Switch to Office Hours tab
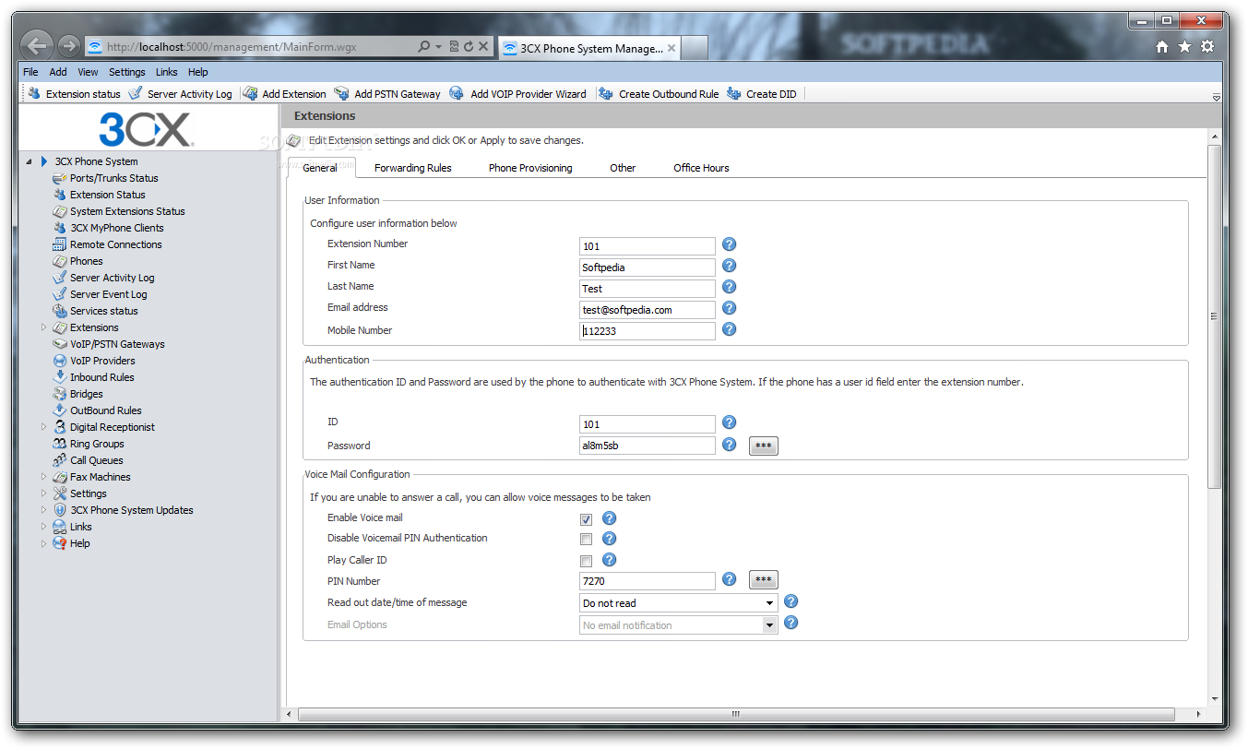The image size is (1248, 749). 701,168
